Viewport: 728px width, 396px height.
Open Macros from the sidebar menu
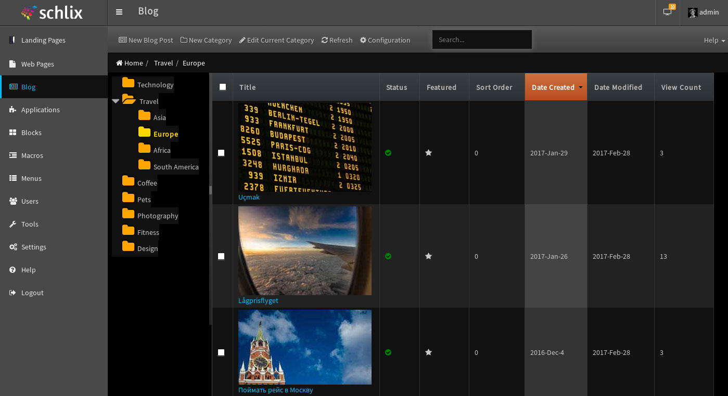pos(32,155)
